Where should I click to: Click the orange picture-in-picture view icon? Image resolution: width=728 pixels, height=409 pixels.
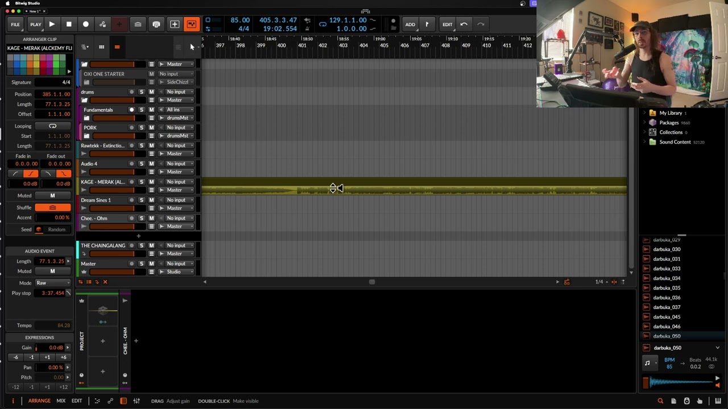click(192, 24)
